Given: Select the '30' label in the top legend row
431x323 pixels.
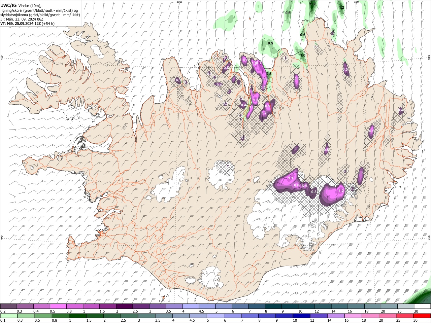Looking at the screenshot, I should (416, 311).
